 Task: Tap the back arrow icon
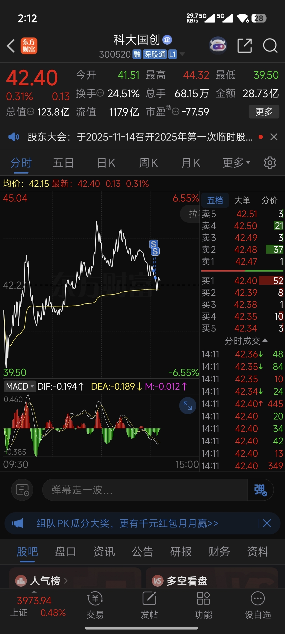[x=11, y=46]
